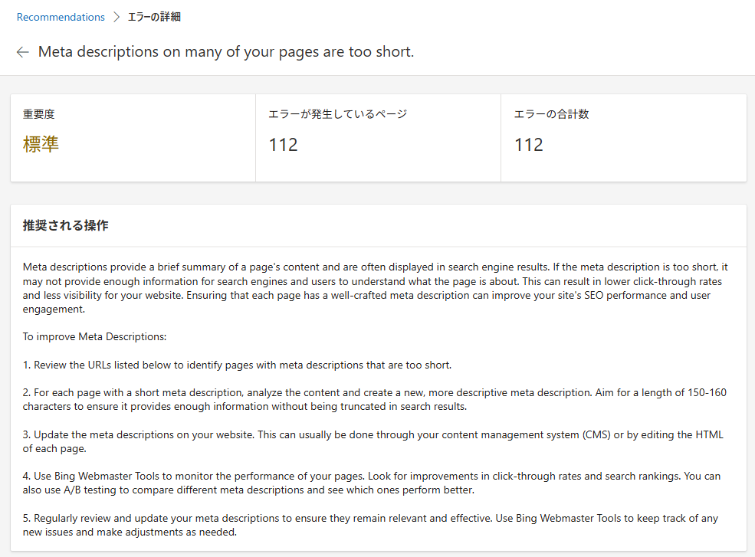Select the 重要度 card as active filter

pyautogui.click(x=133, y=138)
